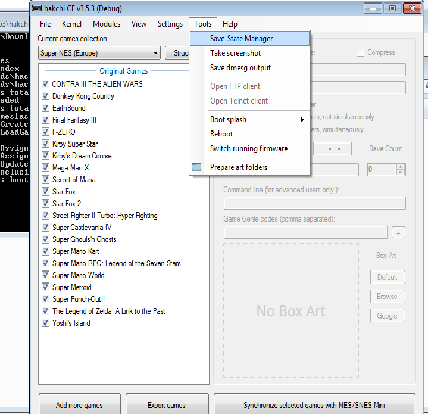
Task: Toggle Kirby's Dream Course checkbox
Action: 45,155
